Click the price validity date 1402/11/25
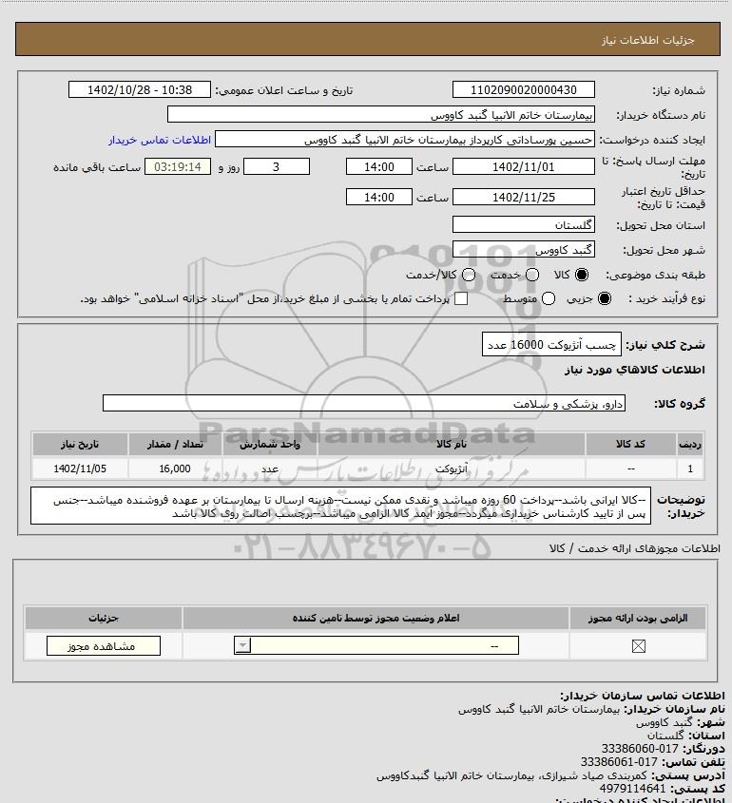 (x=524, y=197)
